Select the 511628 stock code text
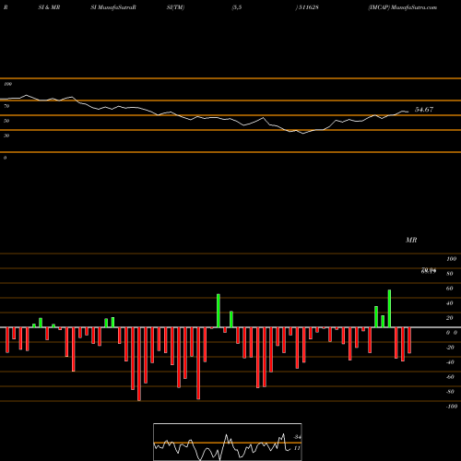The image size is (461, 461). pos(309,7)
